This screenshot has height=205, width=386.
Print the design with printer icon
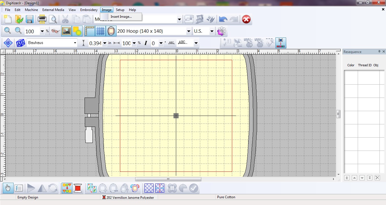click(42, 19)
